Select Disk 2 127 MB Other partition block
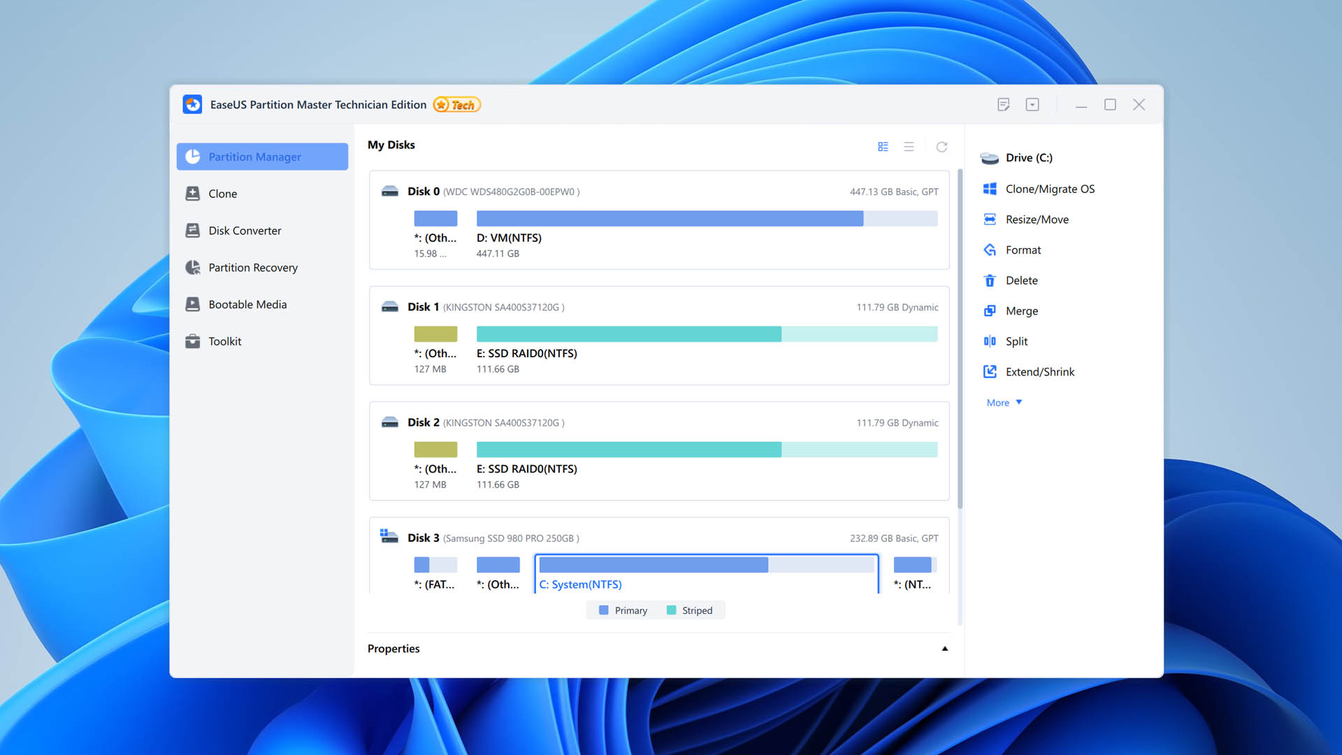The height and width of the screenshot is (755, 1342). click(x=435, y=450)
